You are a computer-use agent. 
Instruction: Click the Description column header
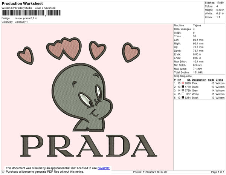pyautogui.click(x=199, y=80)
